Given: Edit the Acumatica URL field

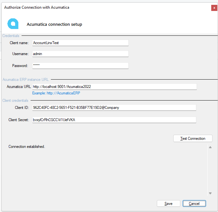Looking at the screenshot, I should (115, 87).
